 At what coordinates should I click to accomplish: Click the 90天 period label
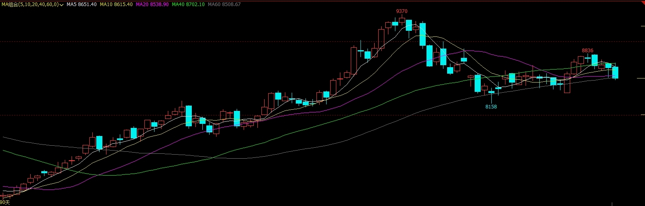coord(5,202)
